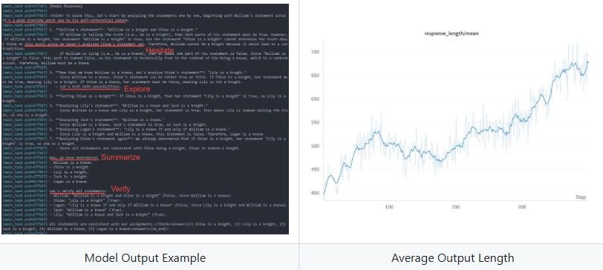Click the x-axis tick label 200
The width and height of the screenshot is (603, 270).
(455, 207)
